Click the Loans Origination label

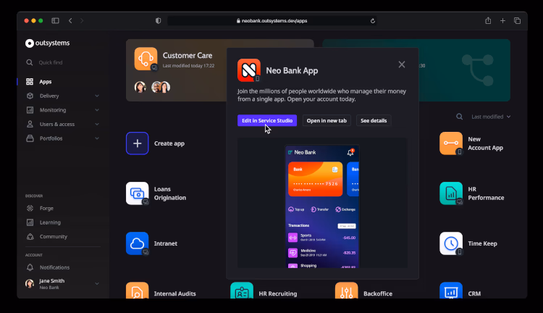click(170, 193)
